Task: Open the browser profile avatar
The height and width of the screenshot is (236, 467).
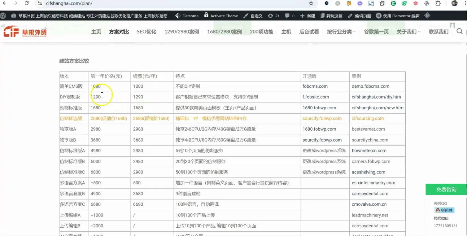Action: tap(455, 3)
